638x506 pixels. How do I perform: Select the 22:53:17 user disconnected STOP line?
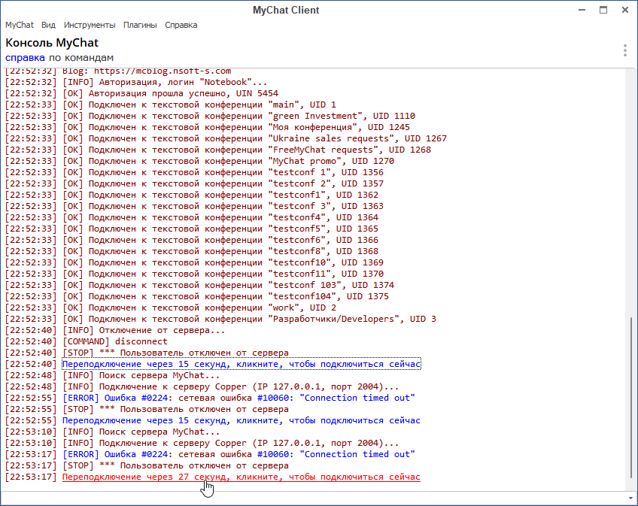point(147,465)
